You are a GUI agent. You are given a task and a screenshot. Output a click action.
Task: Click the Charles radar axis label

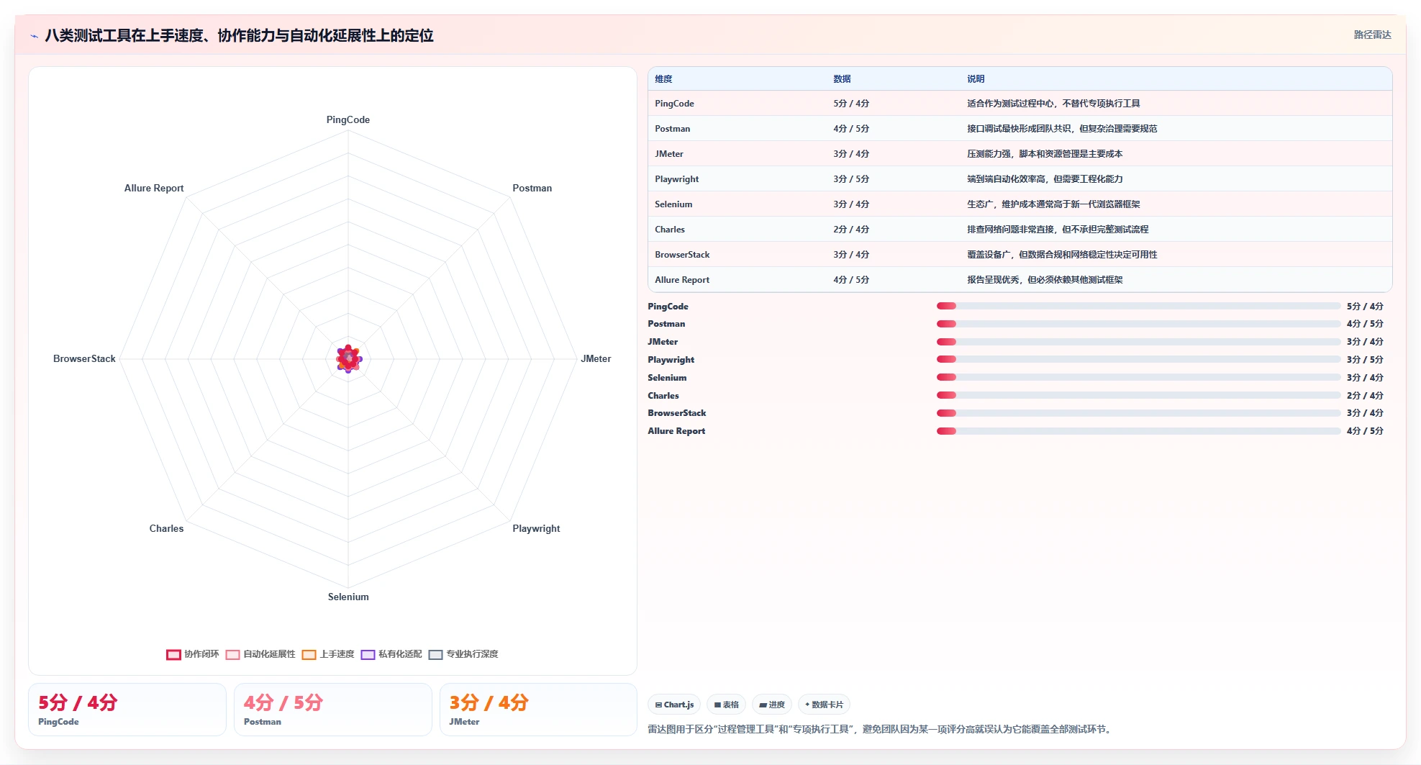(166, 528)
